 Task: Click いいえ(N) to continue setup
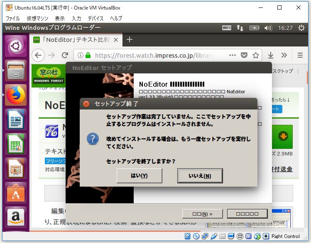(200, 176)
